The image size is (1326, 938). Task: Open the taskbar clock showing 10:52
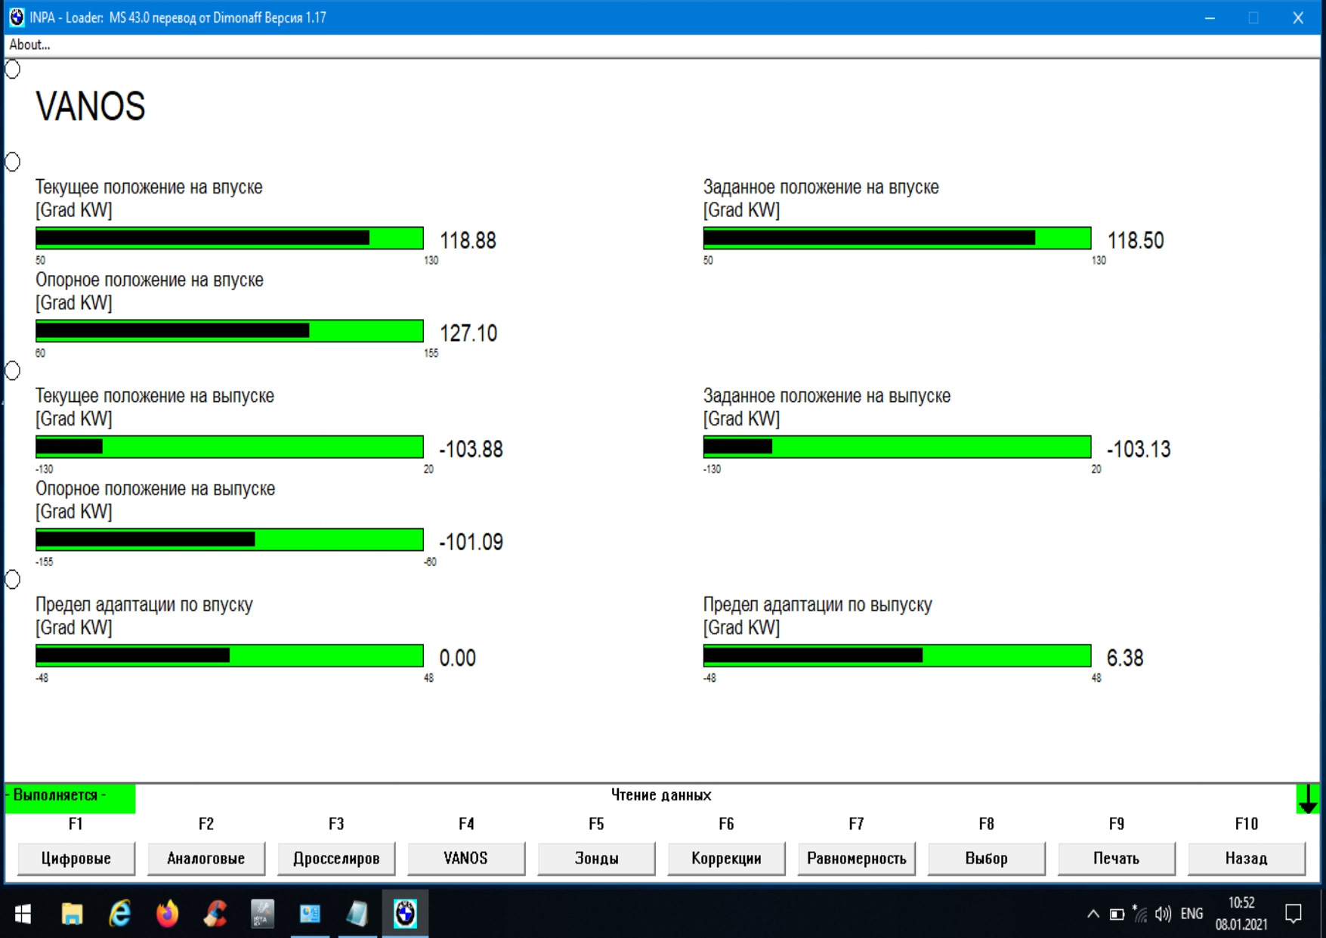point(1241,913)
